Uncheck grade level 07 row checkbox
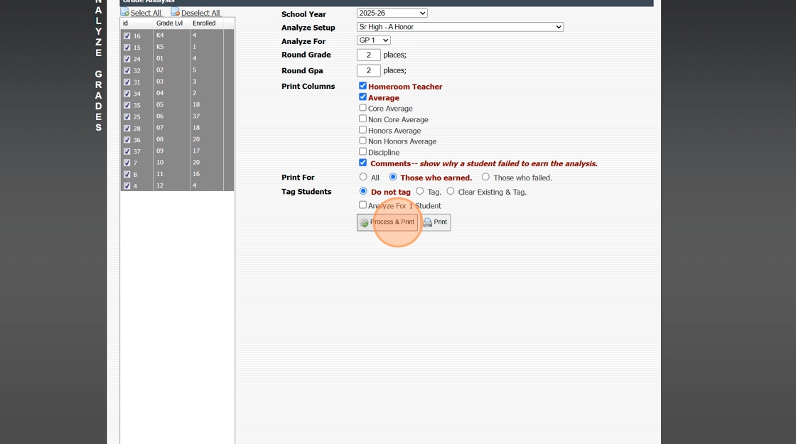 (x=127, y=129)
